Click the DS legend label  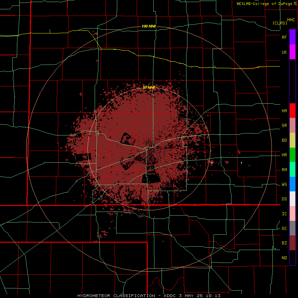(x=284, y=199)
